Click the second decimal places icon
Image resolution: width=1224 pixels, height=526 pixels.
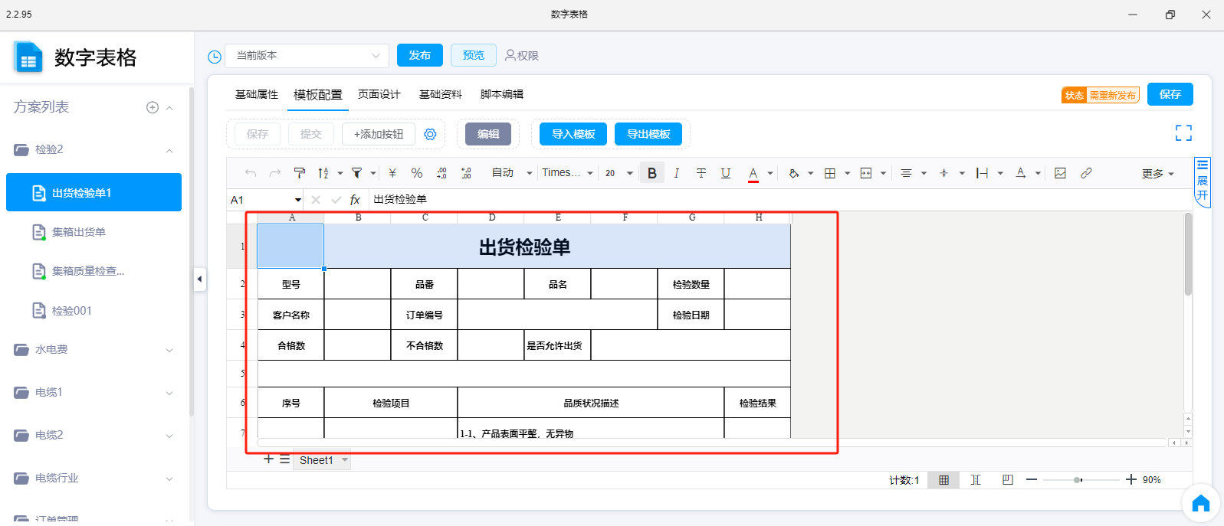(466, 173)
